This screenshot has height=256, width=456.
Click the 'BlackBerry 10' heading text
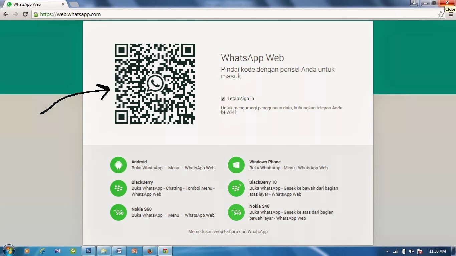coord(263,182)
